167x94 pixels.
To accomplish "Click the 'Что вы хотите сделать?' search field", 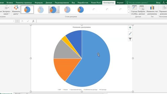I will click(138, 3).
